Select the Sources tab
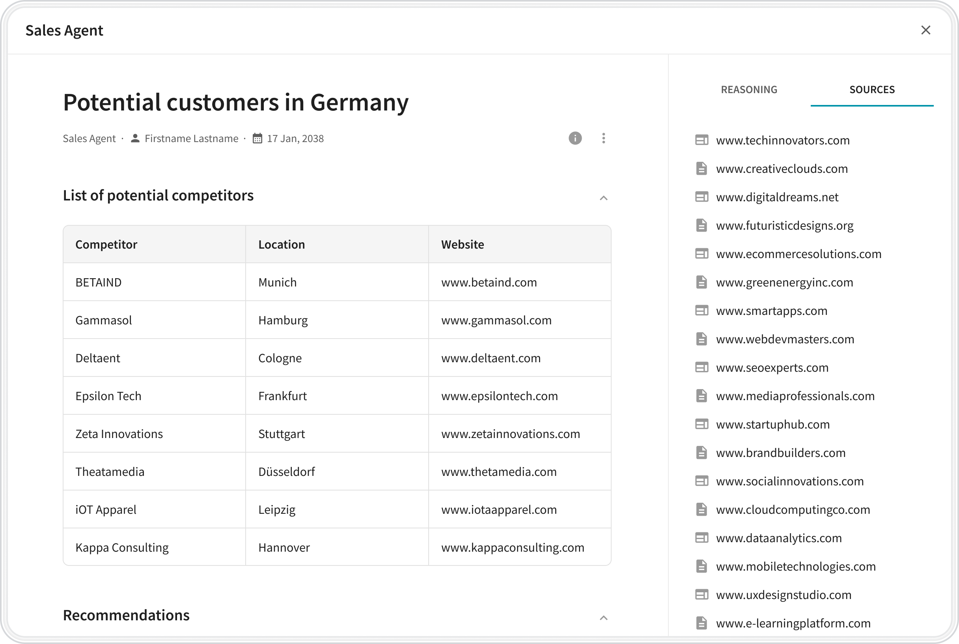959x644 pixels. point(871,90)
